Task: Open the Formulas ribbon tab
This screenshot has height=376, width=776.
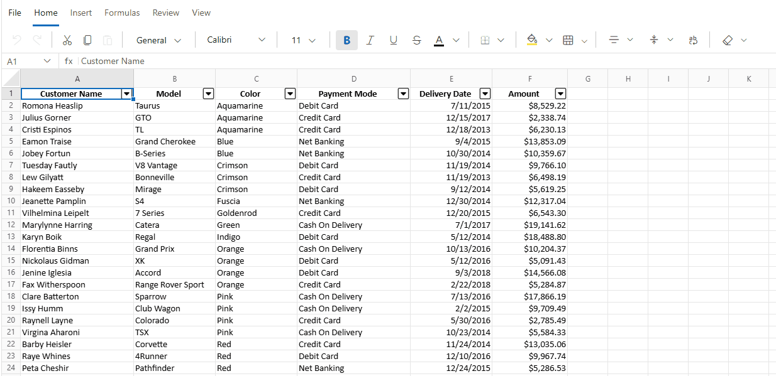Action: (121, 13)
